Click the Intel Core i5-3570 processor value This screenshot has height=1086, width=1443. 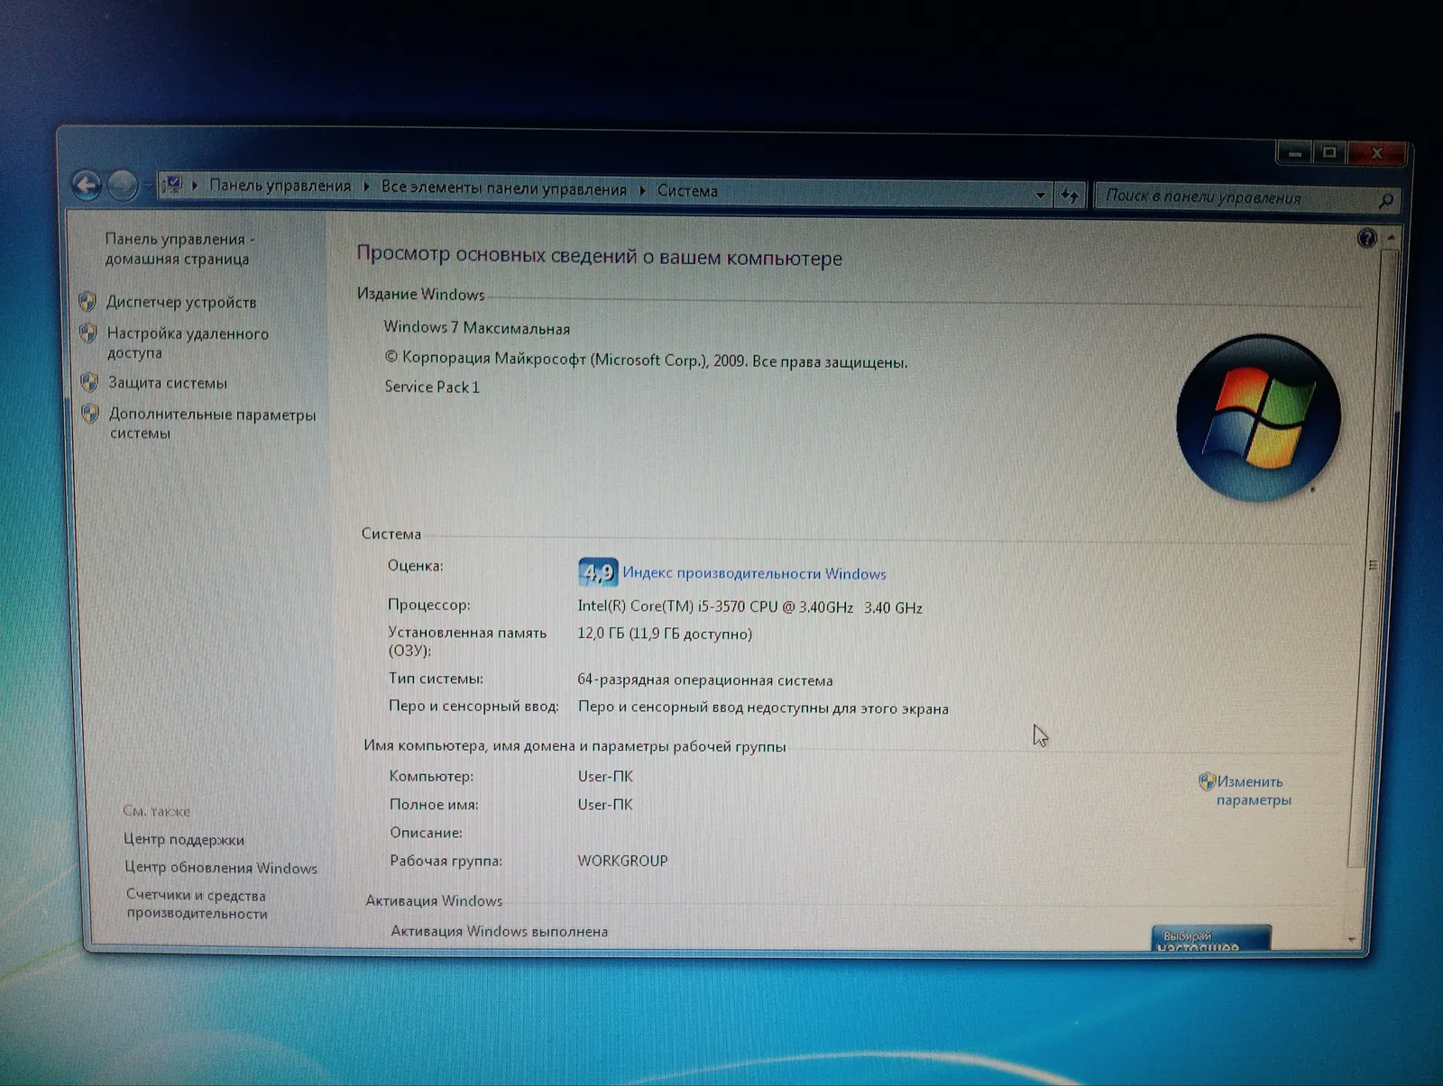[750, 607]
